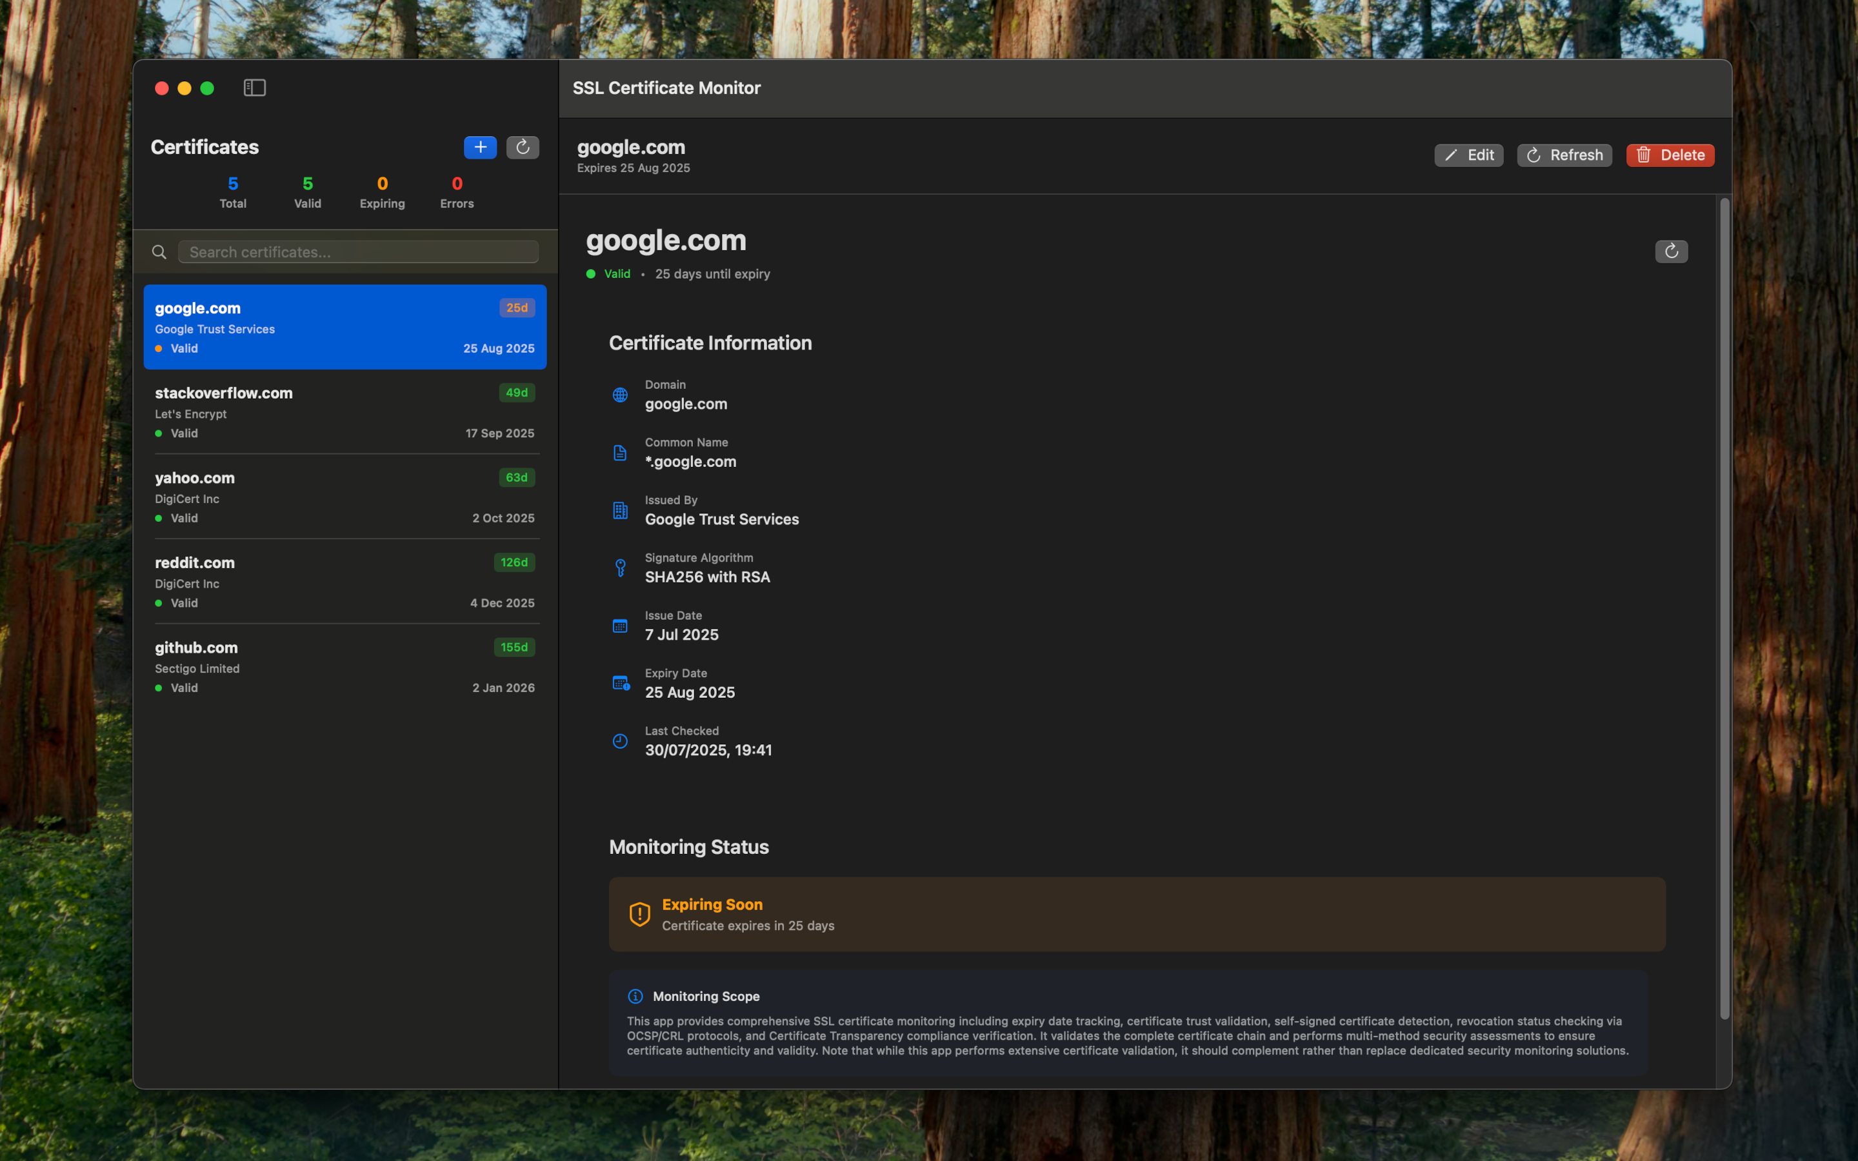Click the globe icon next to Domain
Screen dimensions: 1858x1161
pyautogui.click(x=619, y=395)
